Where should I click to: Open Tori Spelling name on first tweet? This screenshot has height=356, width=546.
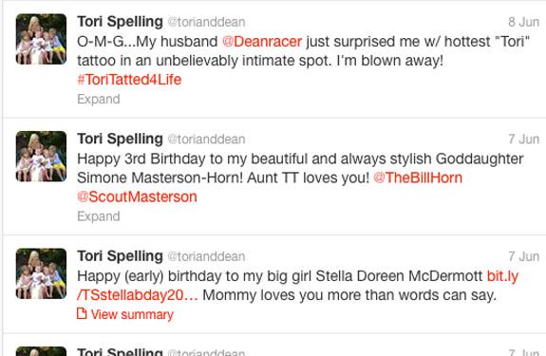tap(121, 22)
